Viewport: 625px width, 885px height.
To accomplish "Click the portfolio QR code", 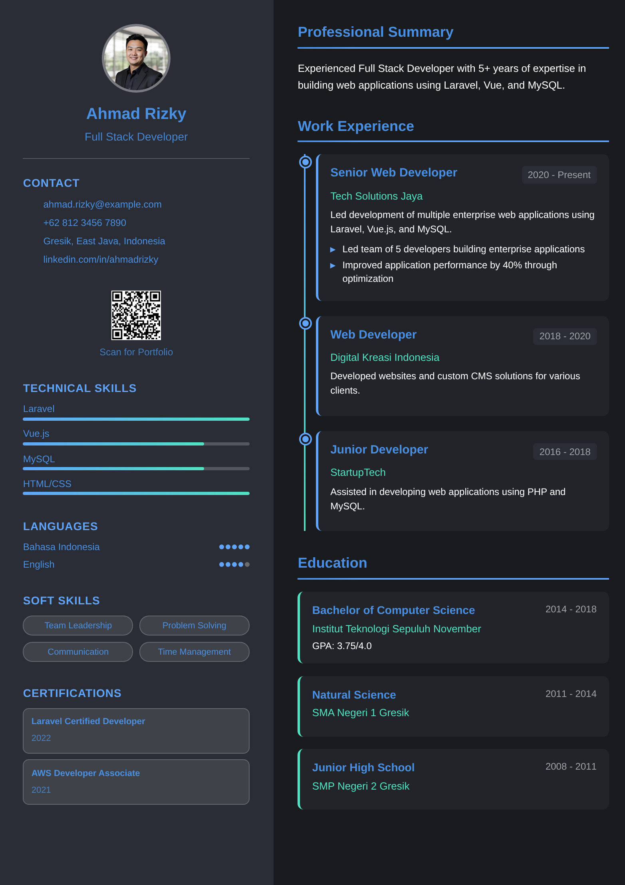I will point(136,315).
